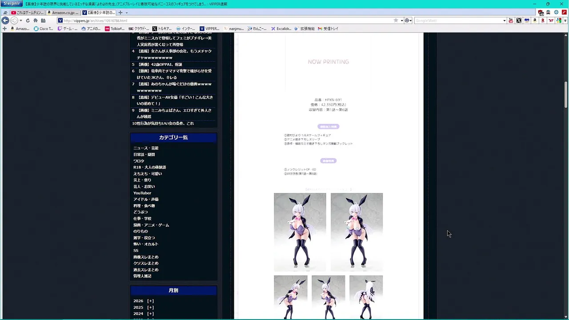Expand the search engines overflow arrow
The height and width of the screenshot is (320, 569).
pyautogui.click(x=565, y=20)
